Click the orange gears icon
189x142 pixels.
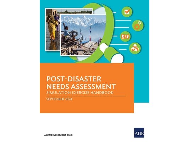138,26
